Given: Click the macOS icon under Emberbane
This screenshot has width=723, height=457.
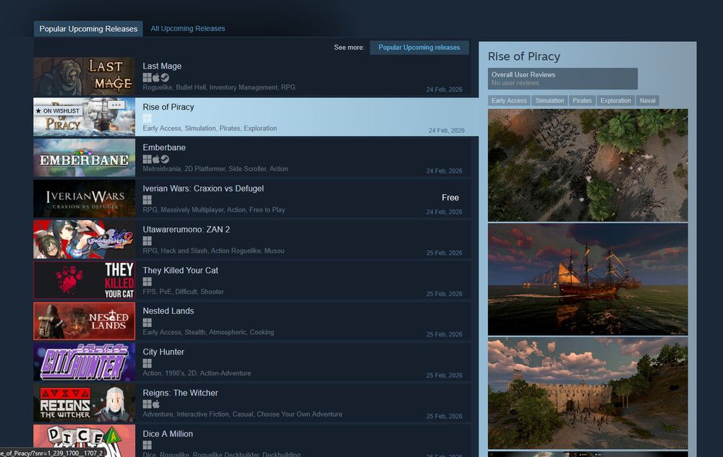Looking at the screenshot, I should click(x=156, y=158).
